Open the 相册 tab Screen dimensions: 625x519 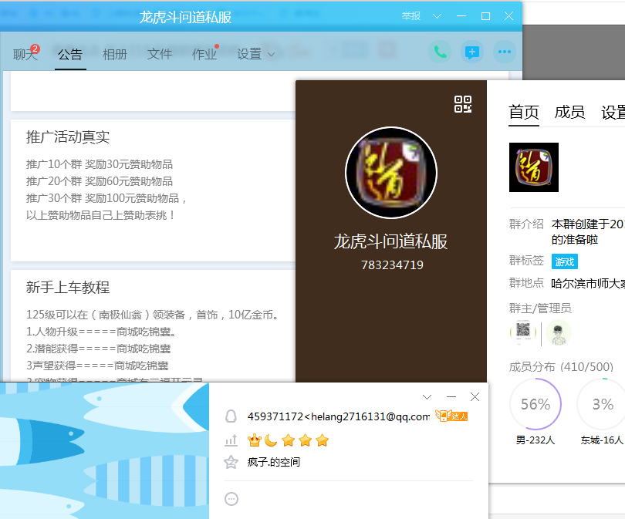[x=115, y=54]
